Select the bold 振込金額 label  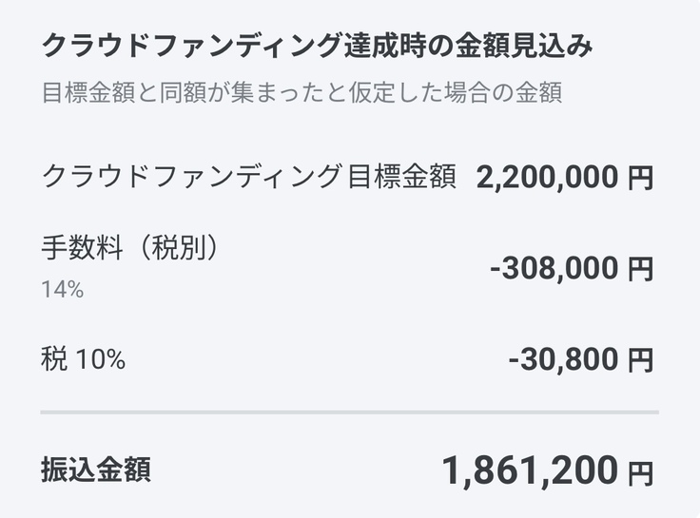(96, 470)
